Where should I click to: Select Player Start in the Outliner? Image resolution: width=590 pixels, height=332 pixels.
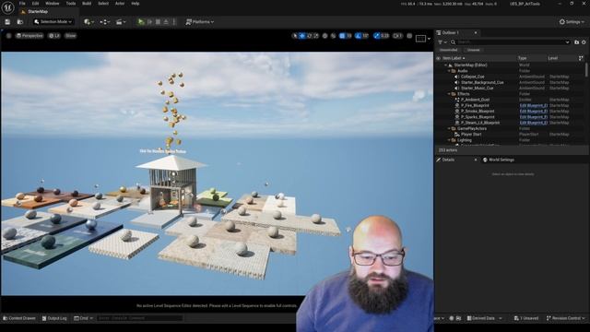510,135
